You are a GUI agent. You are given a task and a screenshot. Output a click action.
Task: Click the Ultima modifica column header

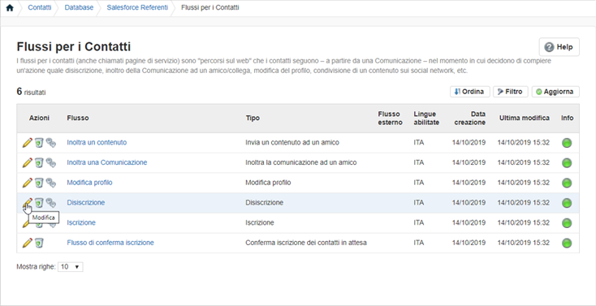(x=525, y=119)
